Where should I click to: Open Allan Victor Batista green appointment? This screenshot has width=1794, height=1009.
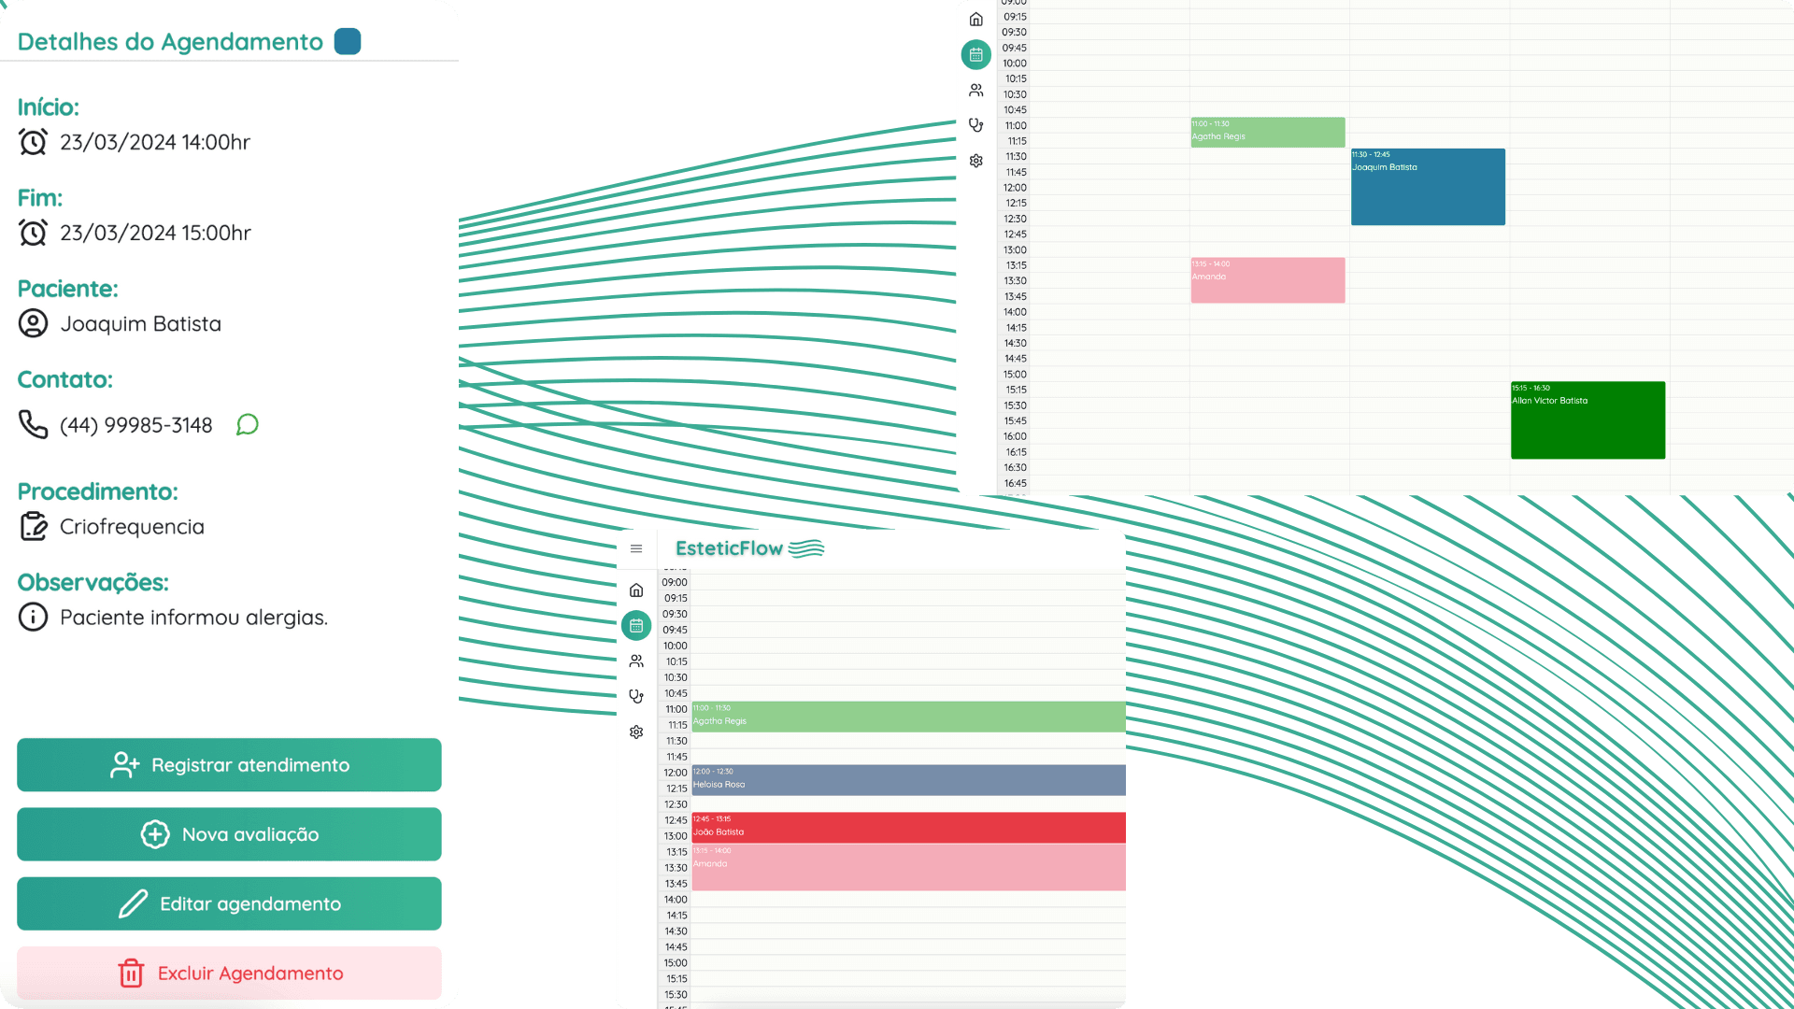point(1588,420)
